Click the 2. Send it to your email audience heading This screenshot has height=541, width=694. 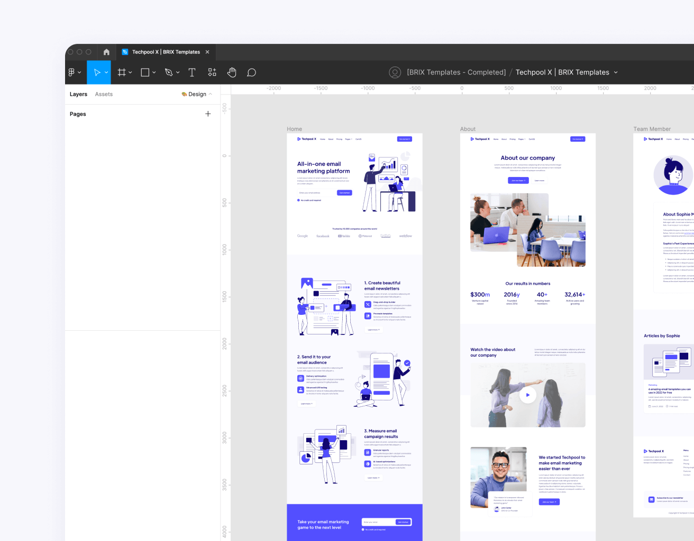pos(314,360)
